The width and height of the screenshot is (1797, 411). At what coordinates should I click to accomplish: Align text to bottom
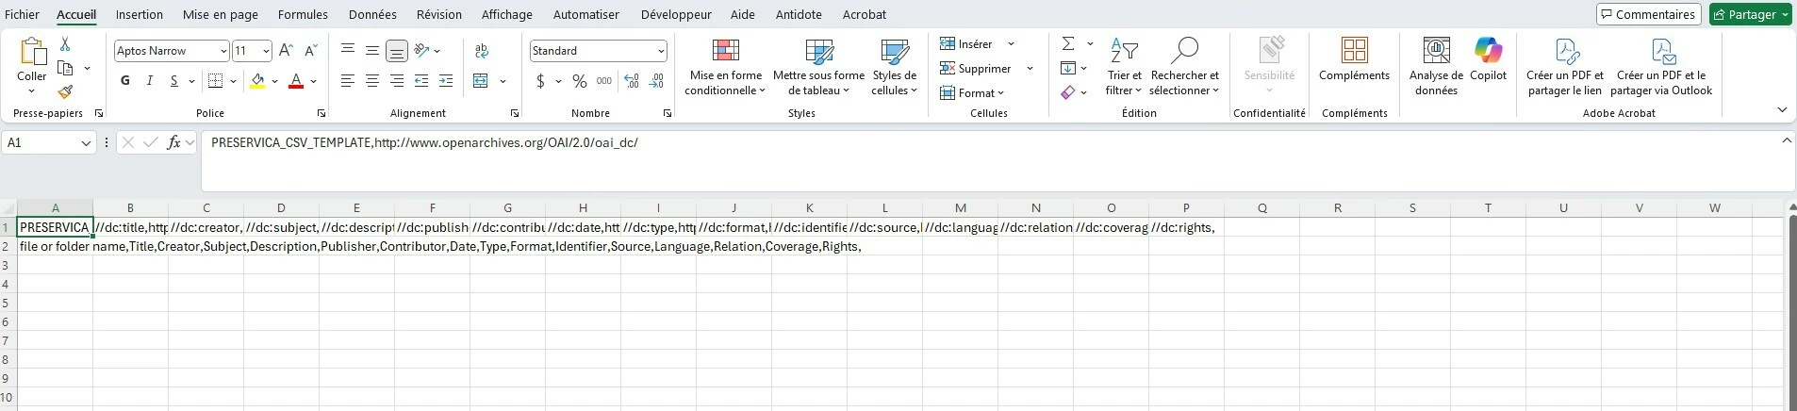click(397, 51)
